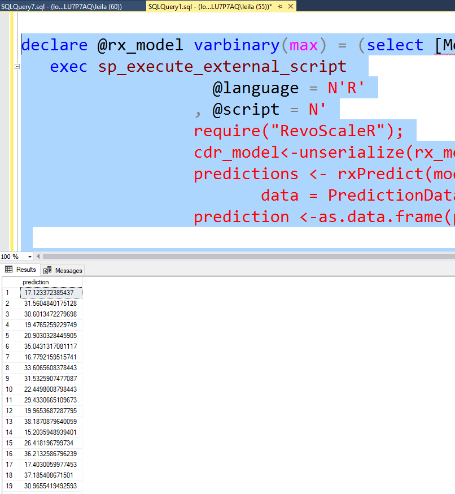Click the Results grid icon
The image size is (455, 494).
tap(9, 270)
